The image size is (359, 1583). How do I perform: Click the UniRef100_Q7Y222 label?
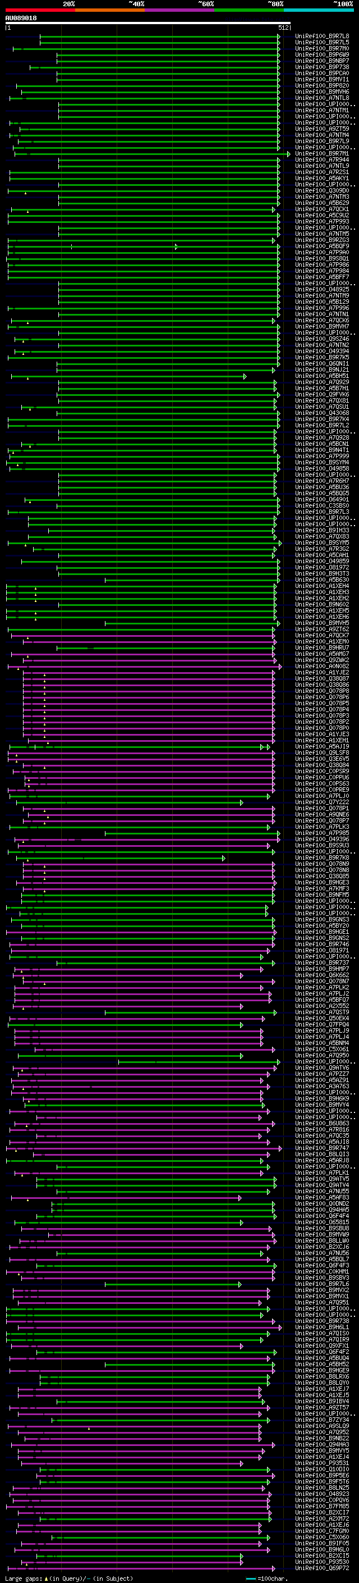[322, 802]
